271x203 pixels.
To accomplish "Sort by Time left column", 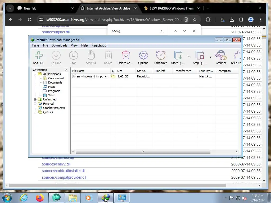I will pos(163,71).
